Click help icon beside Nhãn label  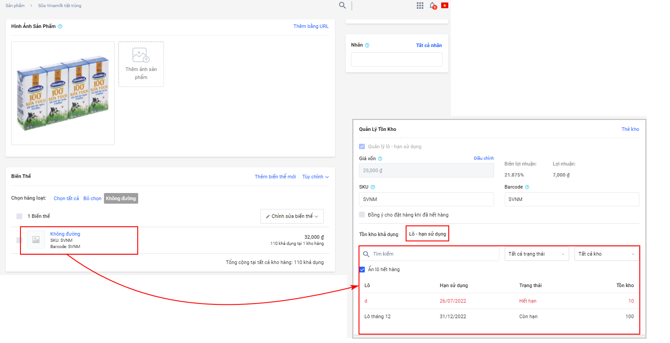pyautogui.click(x=367, y=45)
